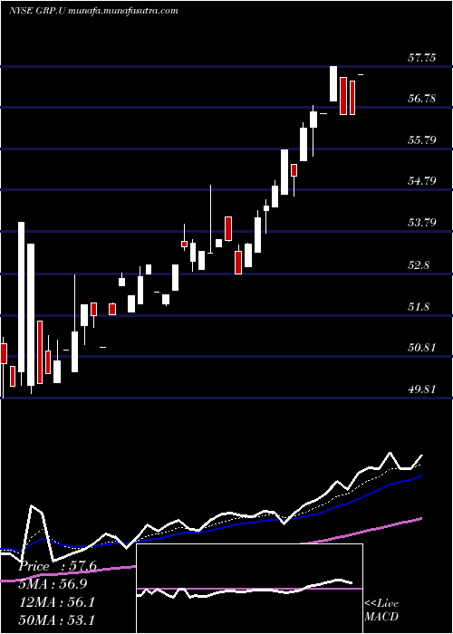The height and width of the screenshot is (634, 453).
Task: Click the 49.81 price axis label
Action: coord(421,389)
